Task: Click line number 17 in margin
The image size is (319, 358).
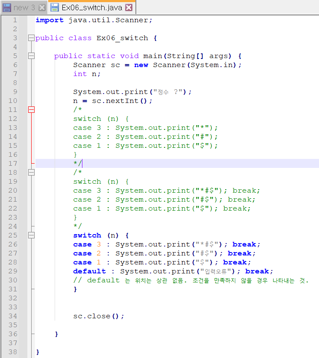Action: (x=13, y=164)
